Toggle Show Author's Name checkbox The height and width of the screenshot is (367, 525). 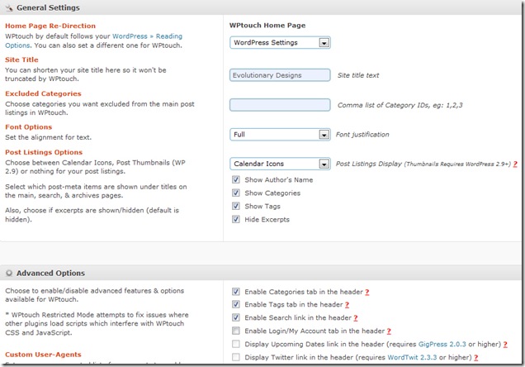(x=236, y=179)
